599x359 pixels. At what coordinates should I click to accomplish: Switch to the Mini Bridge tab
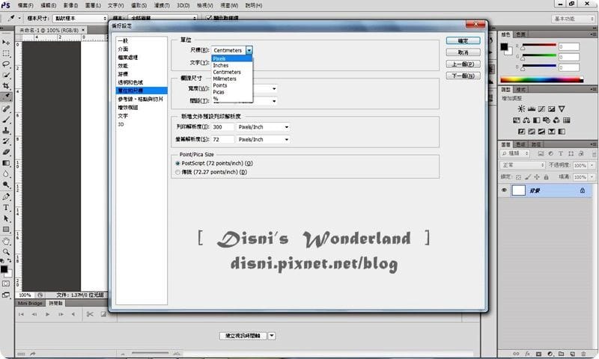tap(30, 304)
